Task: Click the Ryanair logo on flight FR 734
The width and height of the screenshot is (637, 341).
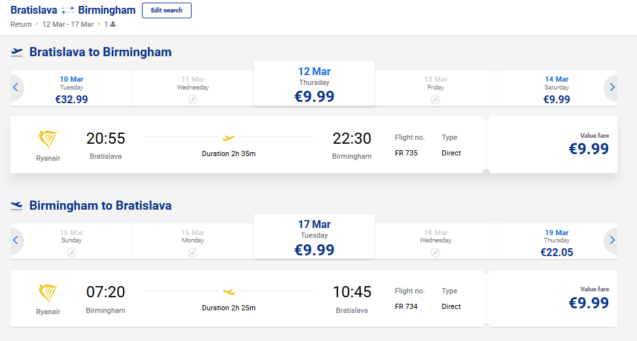Action: (x=48, y=293)
